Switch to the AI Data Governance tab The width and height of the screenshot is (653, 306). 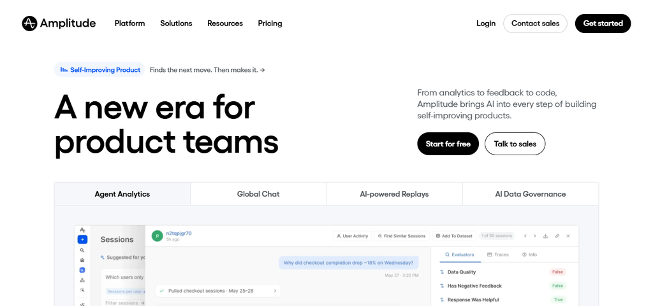tap(531, 194)
